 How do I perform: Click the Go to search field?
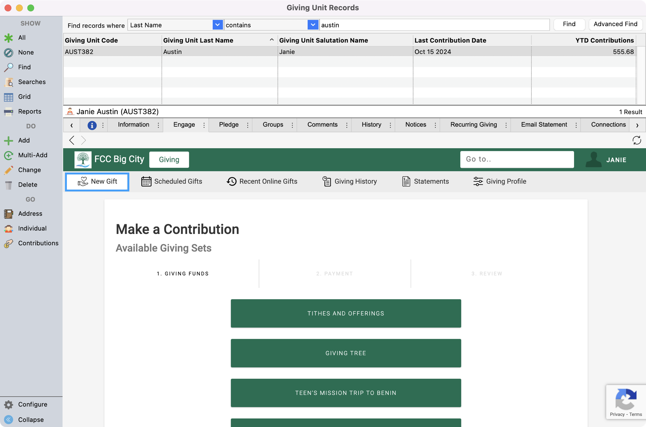[517, 159]
